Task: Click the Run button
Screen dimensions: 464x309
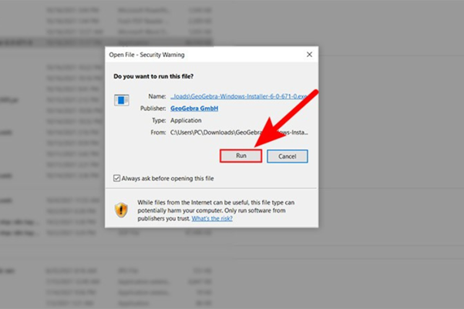Action: coord(241,156)
